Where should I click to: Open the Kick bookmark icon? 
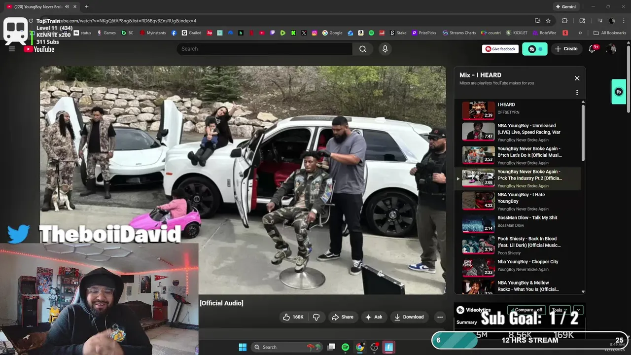pyautogui.click(x=293, y=33)
